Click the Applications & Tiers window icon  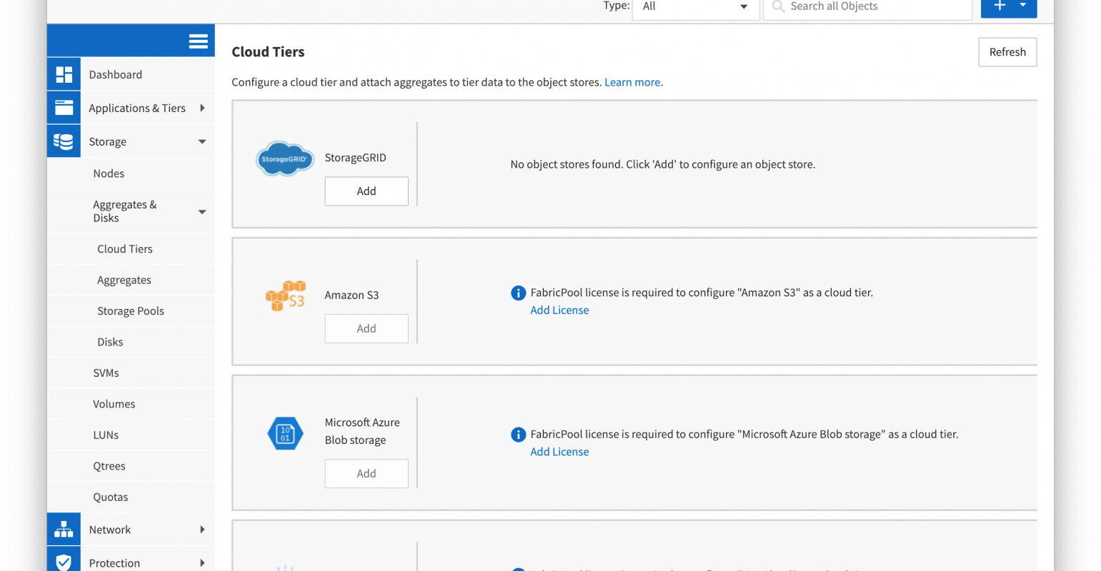[x=64, y=108]
